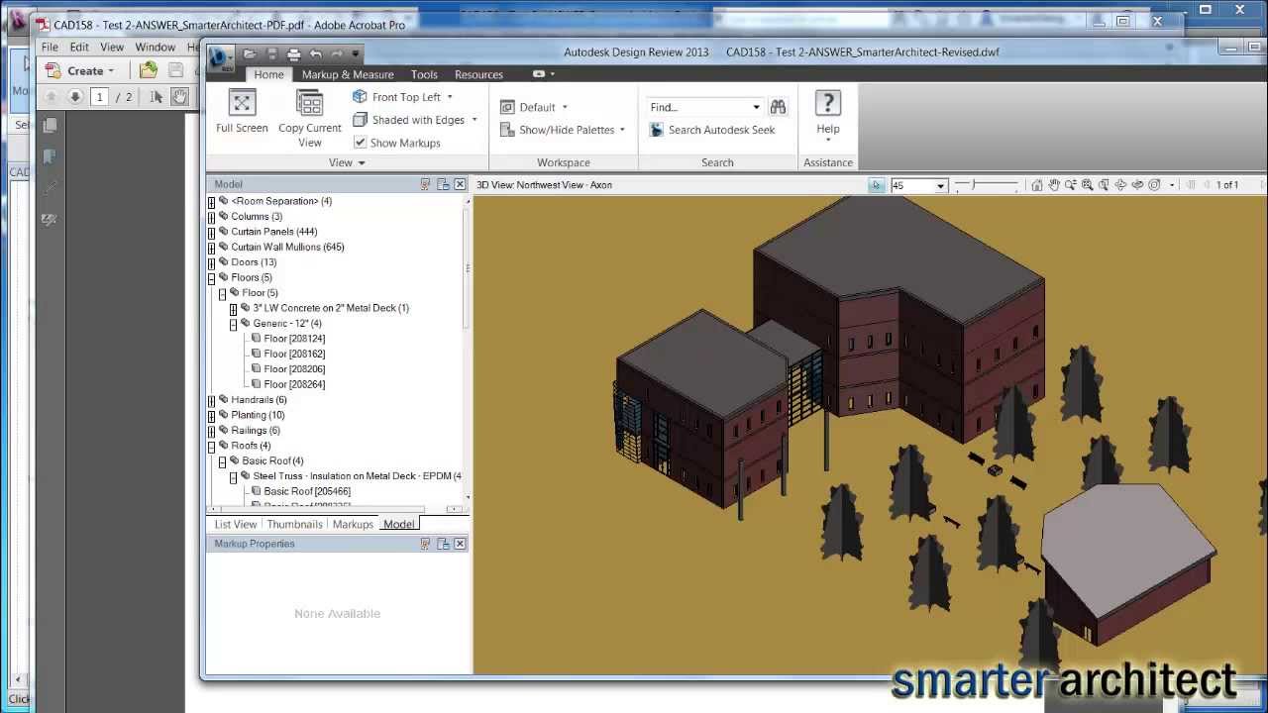Toggle the Show Markups checkbox
The image size is (1268, 713).
[x=360, y=143]
